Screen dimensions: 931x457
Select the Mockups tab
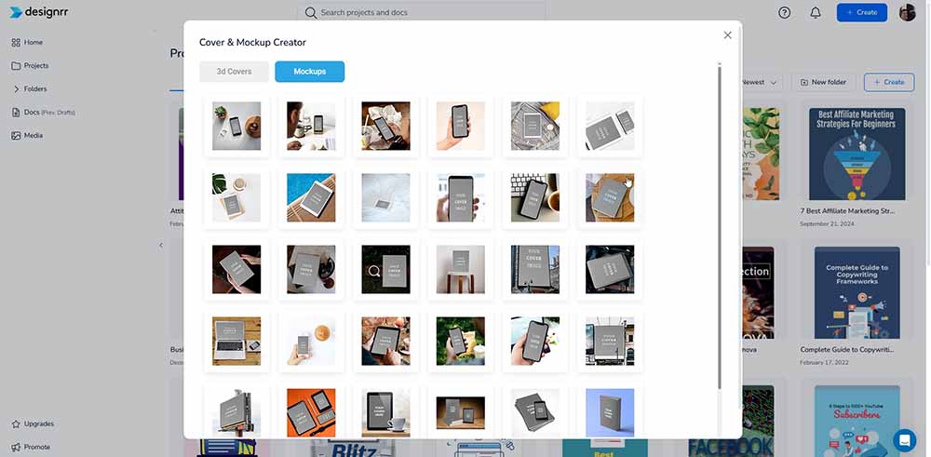pos(309,72)
